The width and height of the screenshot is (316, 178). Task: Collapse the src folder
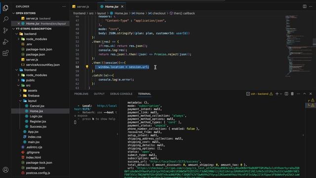(x=28, y=86)
